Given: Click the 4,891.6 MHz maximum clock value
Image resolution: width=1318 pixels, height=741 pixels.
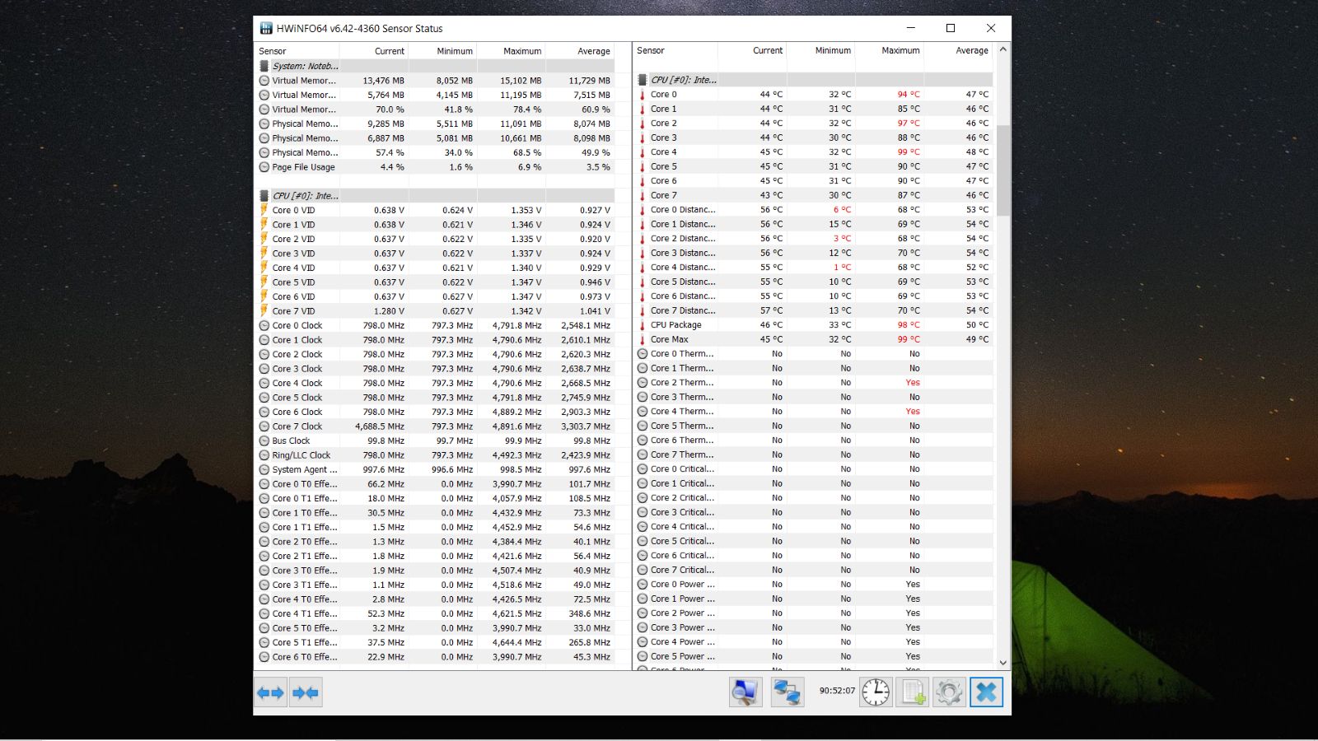Looking at the screenshot, I should pyautogui.click(x=516, y=426).
